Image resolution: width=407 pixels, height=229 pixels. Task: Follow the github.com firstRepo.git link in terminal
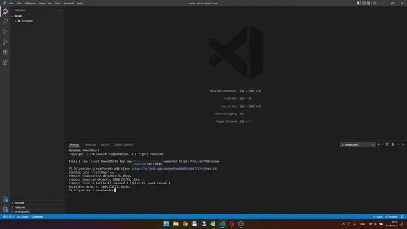pyautogui.click(x=174, y=169)
